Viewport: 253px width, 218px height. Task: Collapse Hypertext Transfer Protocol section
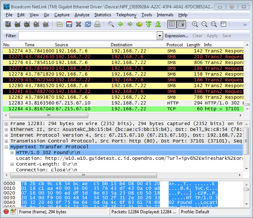coord(6,147)
